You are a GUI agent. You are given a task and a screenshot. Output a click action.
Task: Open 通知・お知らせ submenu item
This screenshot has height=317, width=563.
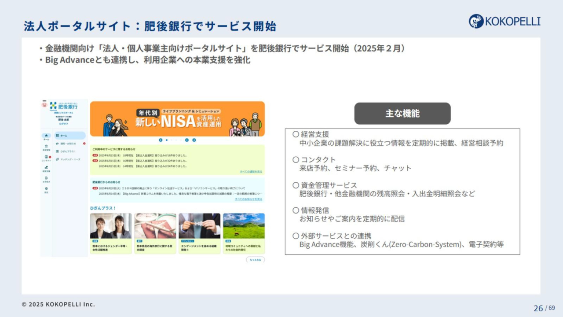70,144
